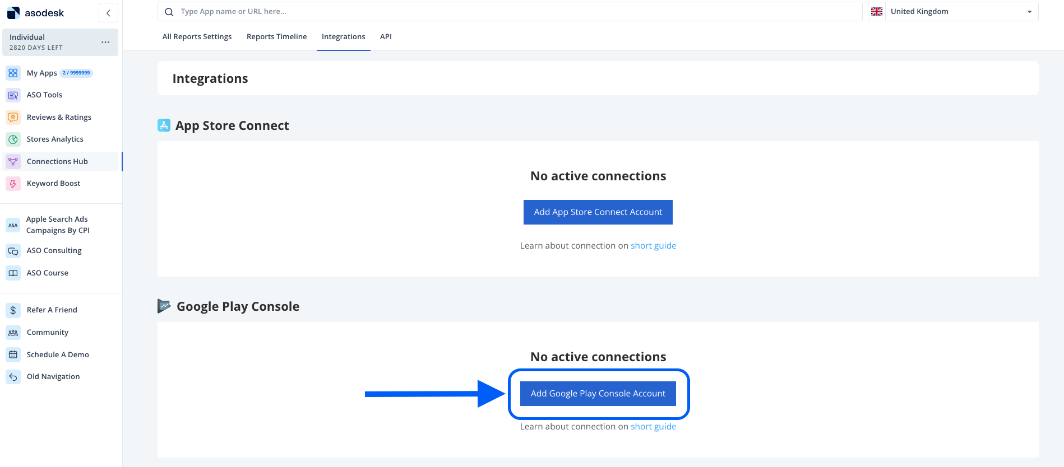Click the ASO Consulting chat icon
1064x467 pixels.
pyautogui.click(x=13, y=251)
